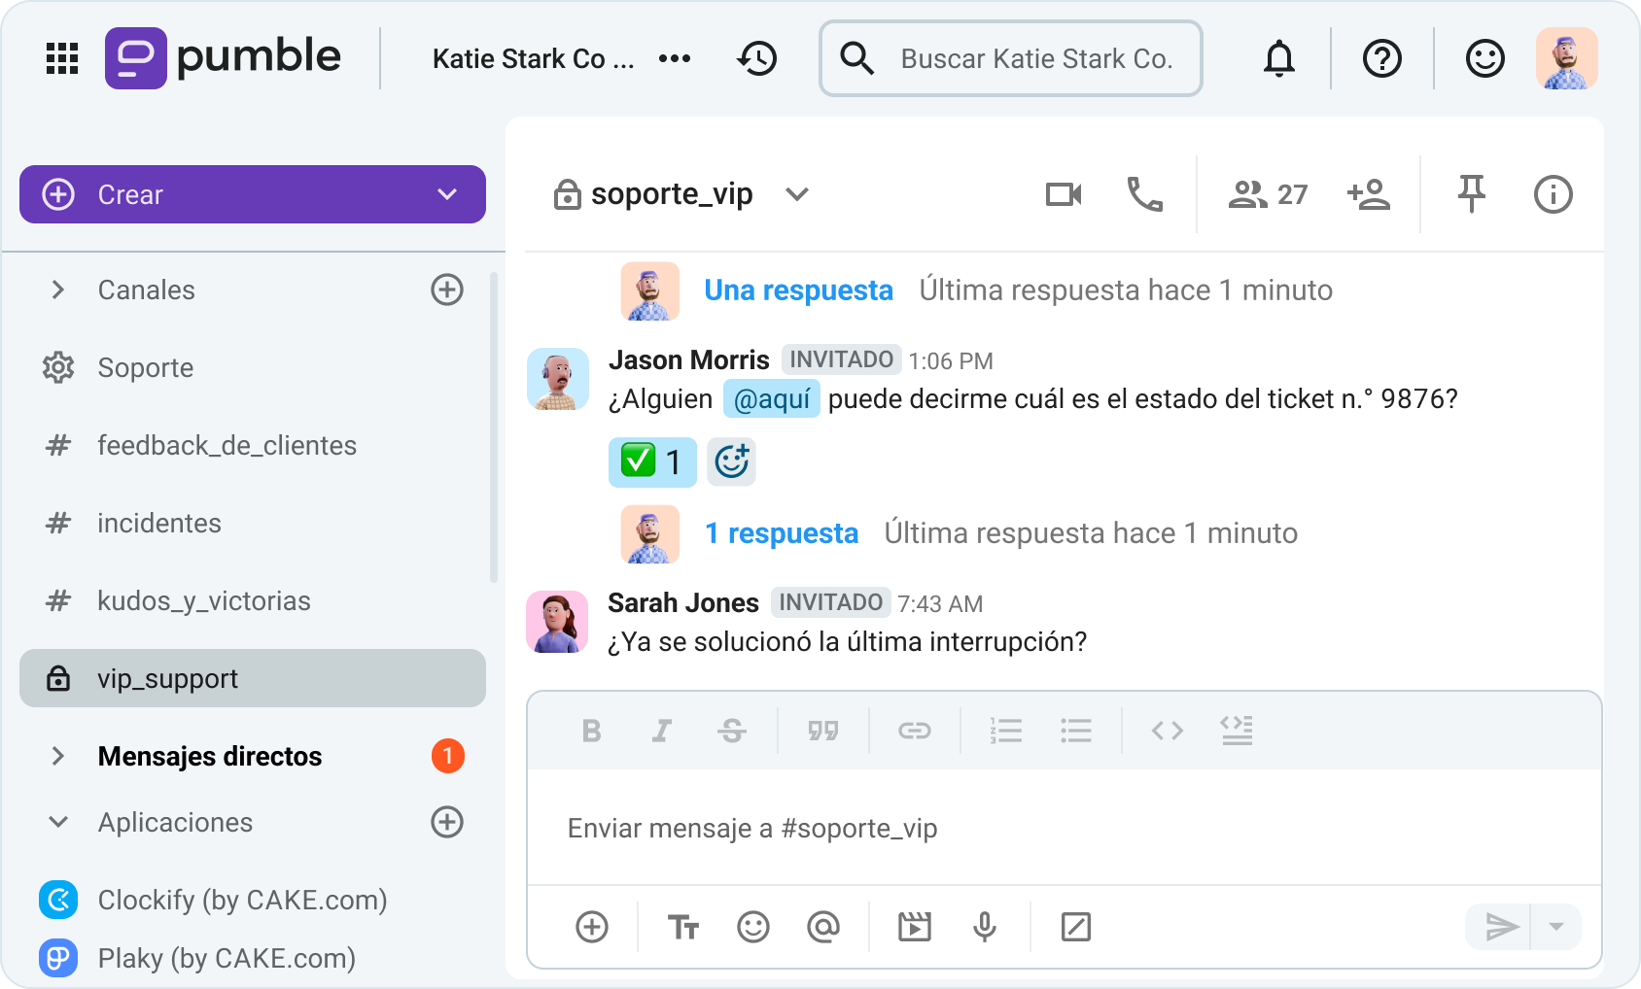Open the pinned messages icon
Screen dimensions: 1641x989
click(x=1471, y=194)
